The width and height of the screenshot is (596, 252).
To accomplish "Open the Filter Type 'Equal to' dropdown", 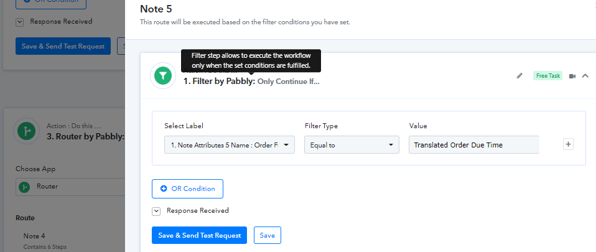I will coord(352,145).
